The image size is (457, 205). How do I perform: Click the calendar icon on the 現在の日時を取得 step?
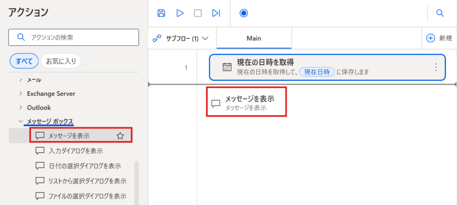226,67
